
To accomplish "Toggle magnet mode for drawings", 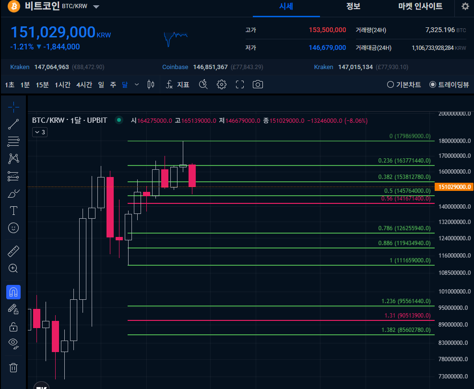I will 13,292.
